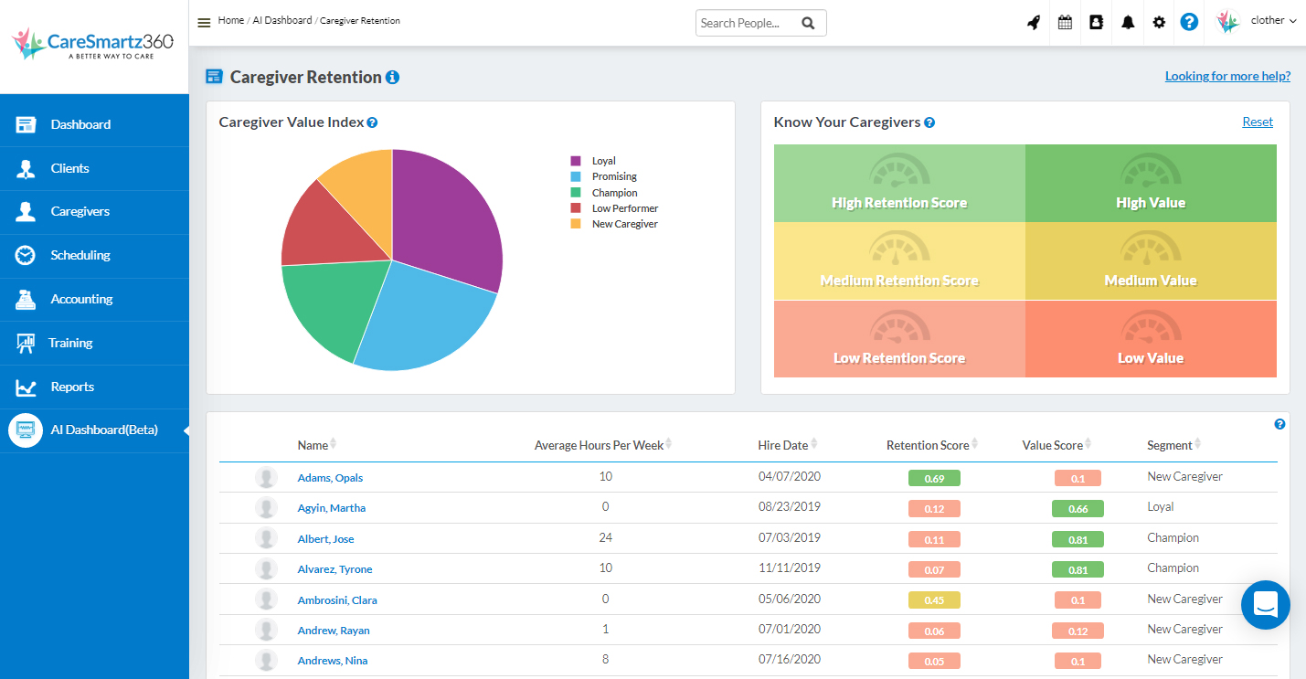Toggle the Low Performer legend entry

(624, 208)
